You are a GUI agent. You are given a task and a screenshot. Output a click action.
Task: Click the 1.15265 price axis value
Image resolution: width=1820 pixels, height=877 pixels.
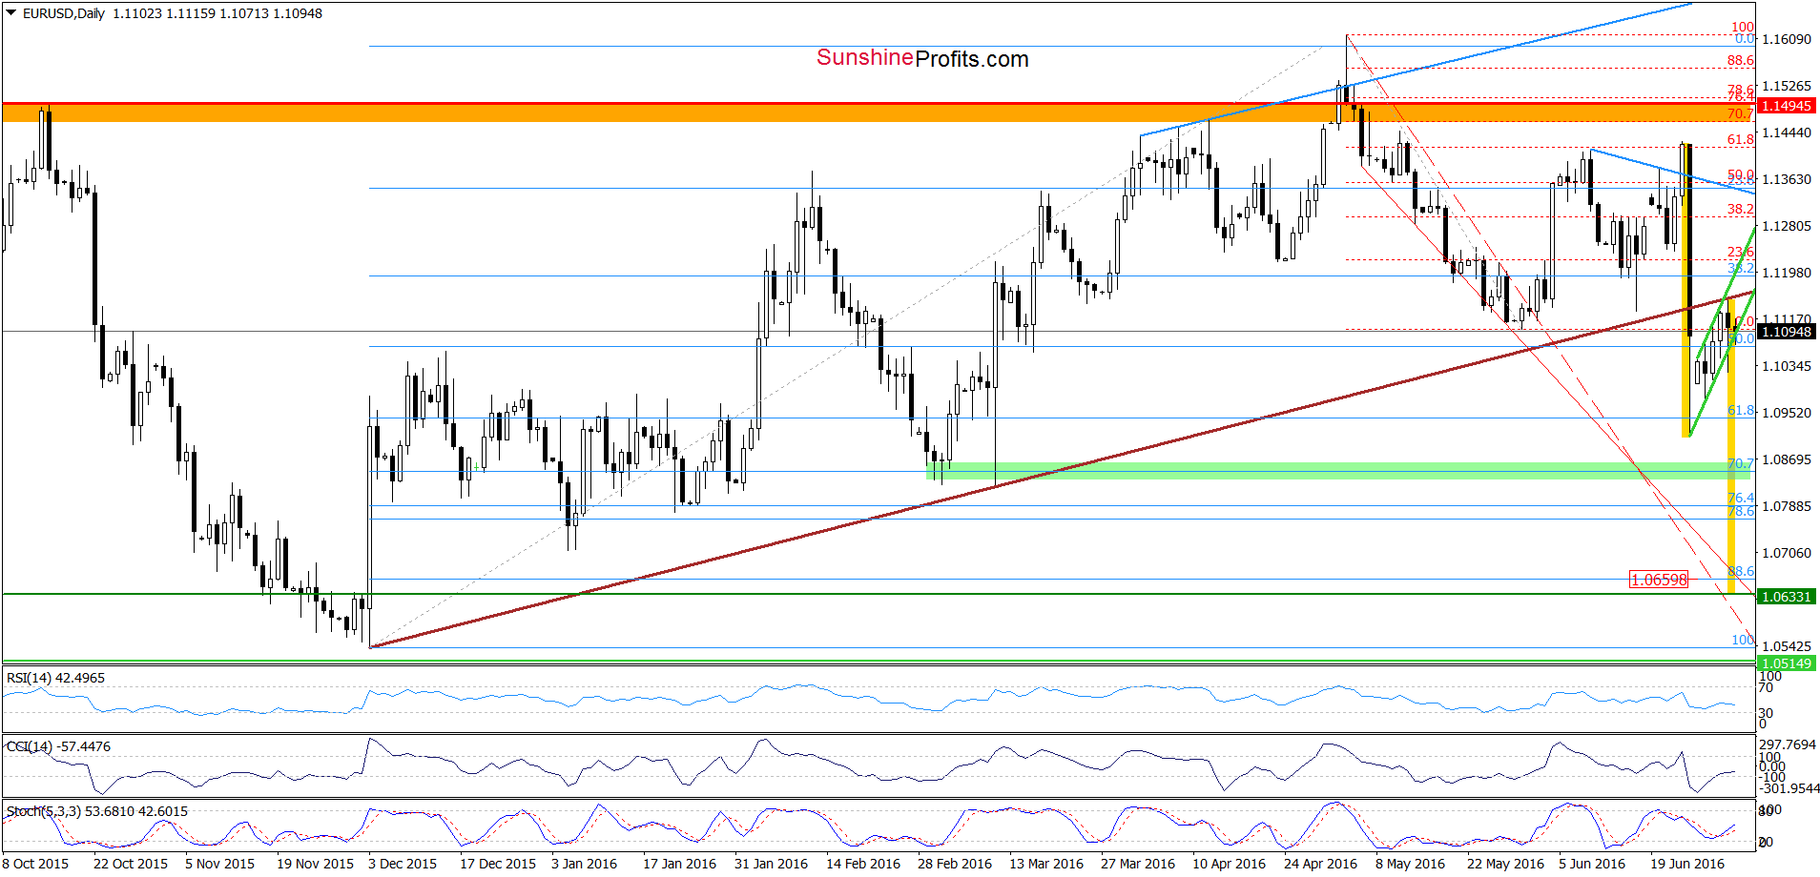tap(1787, 86)
